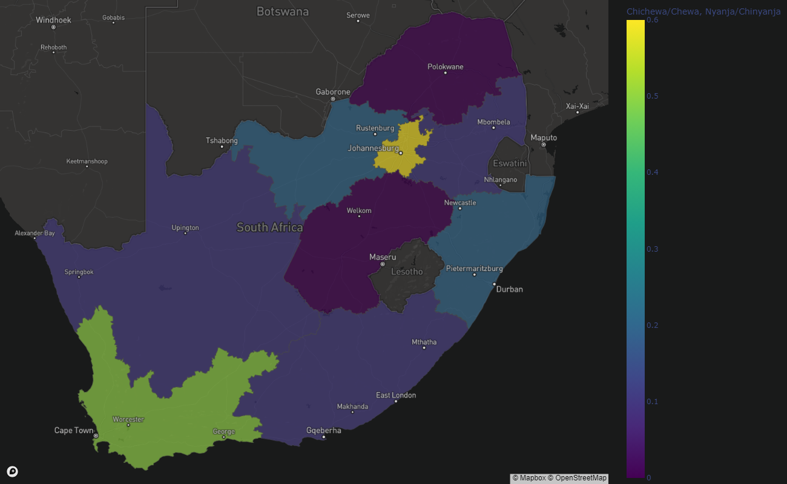Click the George town label
The width and height of the screenshot is (787, 484).
223,431
